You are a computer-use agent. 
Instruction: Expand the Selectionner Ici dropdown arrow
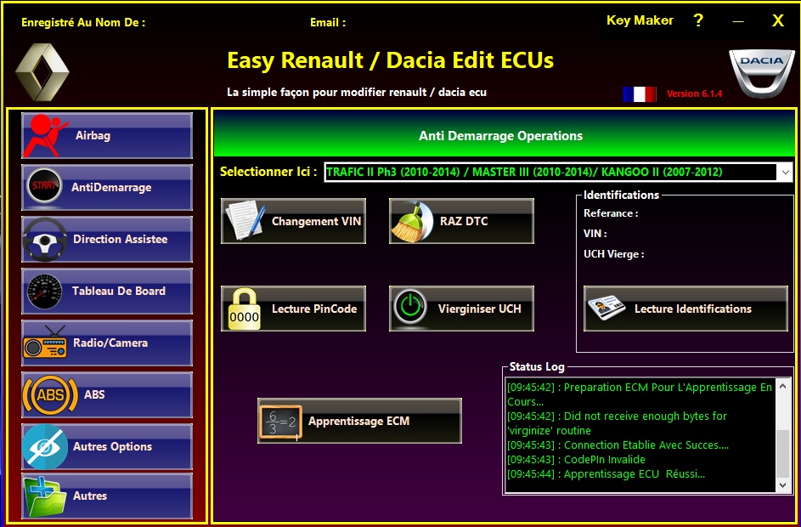(786, 173)
